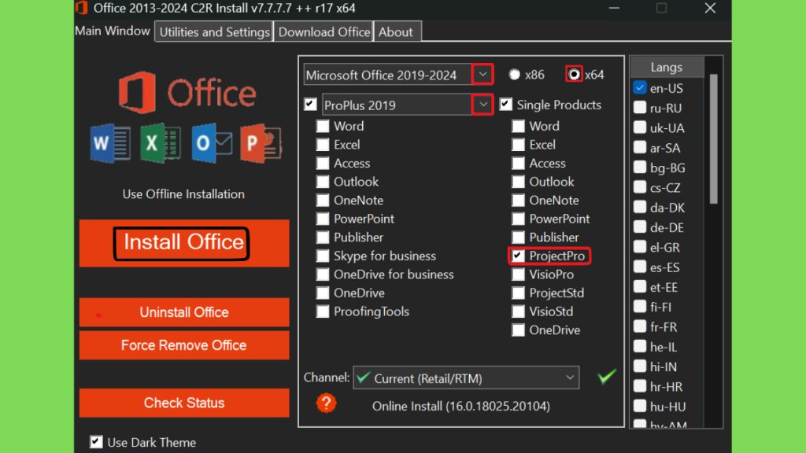Click the Use Offline Installation label
This screenshot has height=453, width=806.
[183, 194]
